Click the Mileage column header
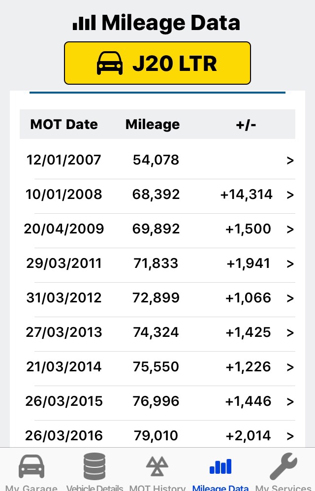Image resolution: width=315 pixels, height=491 pixels. (153, 124)
